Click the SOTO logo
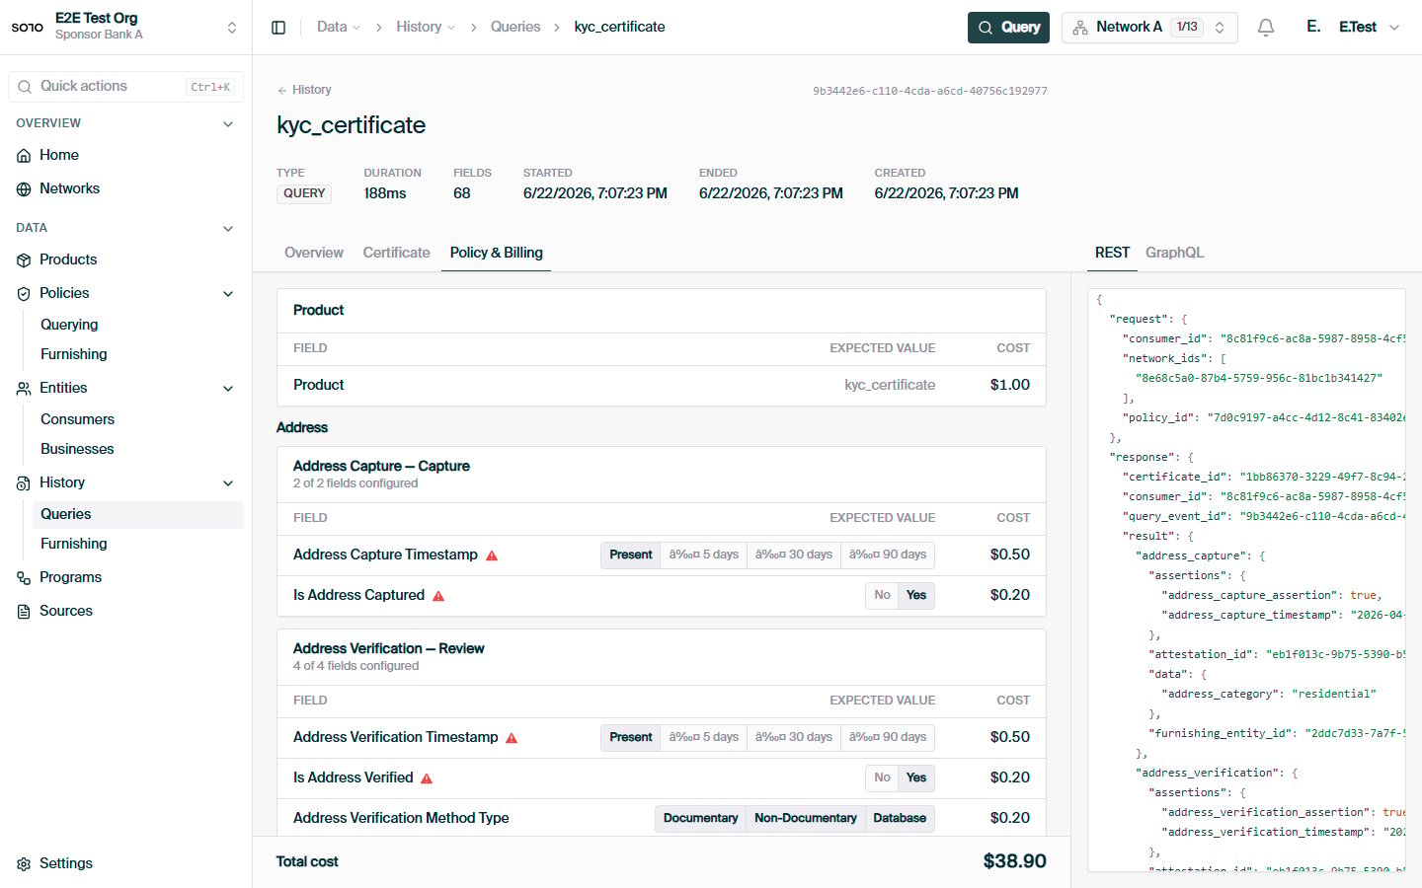This screenshot has width=1422, height=888. (28, 28)
